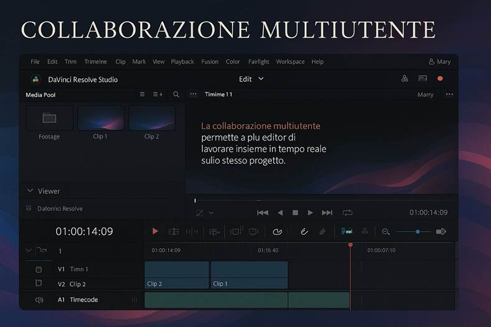
Task: Open the Workspace menu
Action: [x=290, y=62]
